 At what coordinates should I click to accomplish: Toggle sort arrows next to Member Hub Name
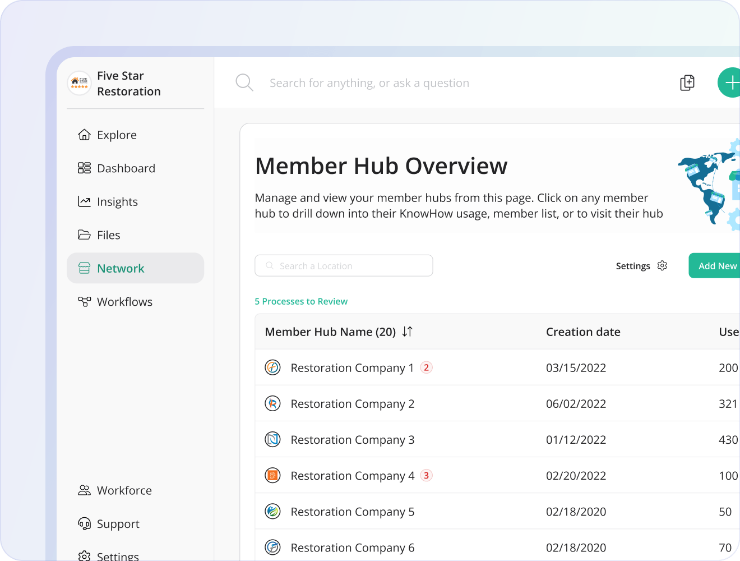408,332
